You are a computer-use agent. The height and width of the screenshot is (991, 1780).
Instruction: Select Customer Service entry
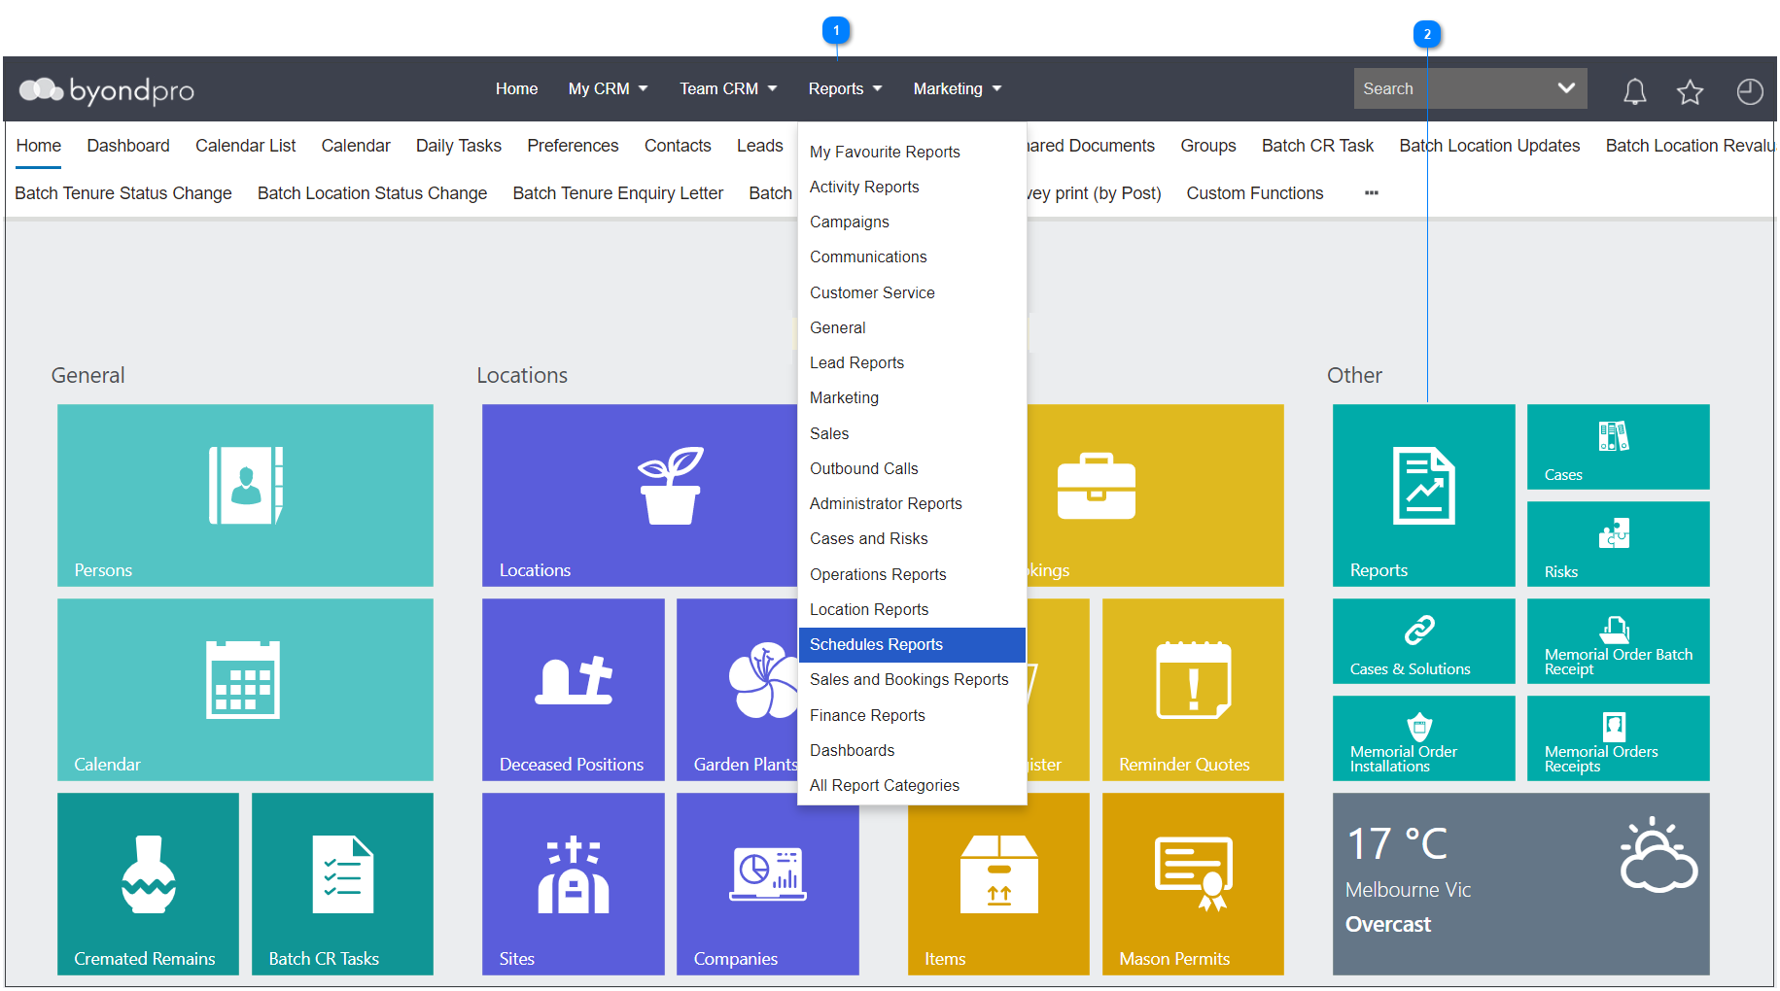tap(912, 292)
